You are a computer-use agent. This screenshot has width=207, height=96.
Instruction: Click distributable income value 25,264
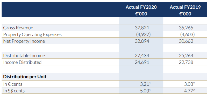coord(186,56)
